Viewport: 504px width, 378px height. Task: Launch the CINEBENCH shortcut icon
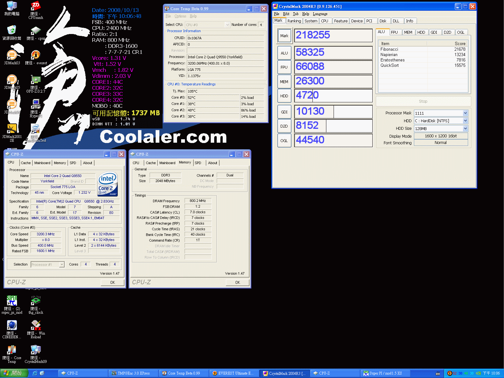tap(12, 329)
